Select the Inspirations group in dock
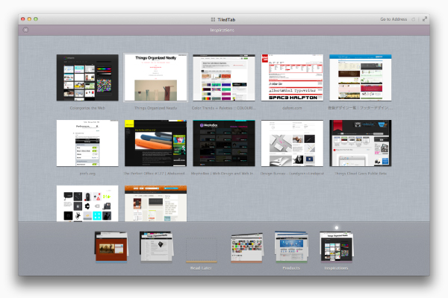 335,247
